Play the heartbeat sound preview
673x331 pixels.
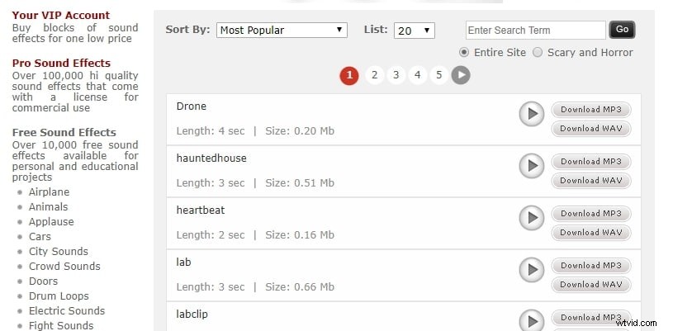(532, 218)
